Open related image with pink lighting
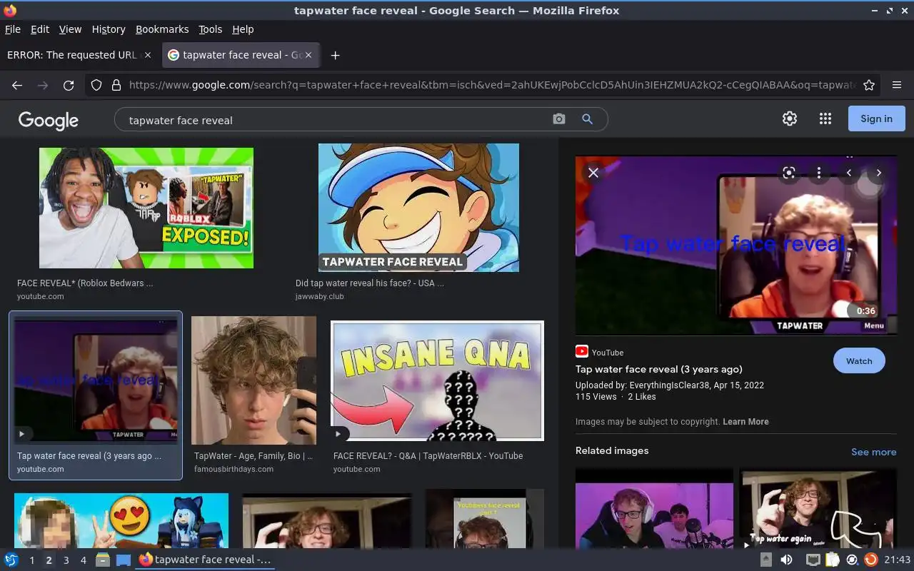914x571 pixels. (654, 508)
